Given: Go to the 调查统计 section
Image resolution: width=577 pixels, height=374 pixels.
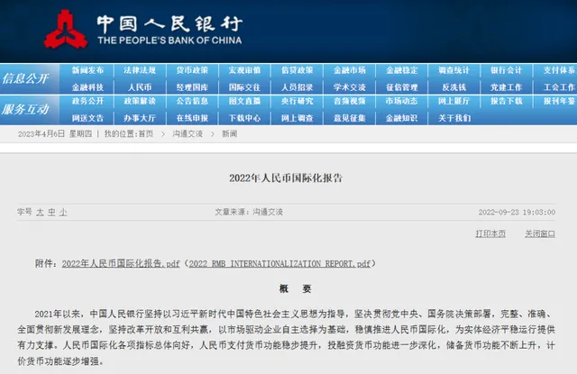Looking at the screenshot, I should click(x=453, y=69).
